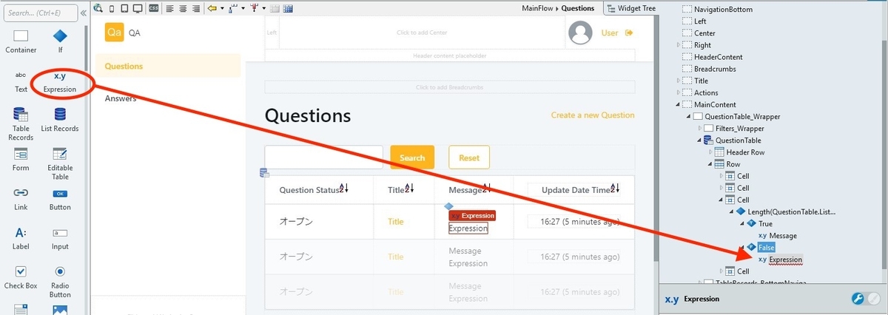Click the logout icon next to User
The image size is (888, 315).
[x=630, y=33]
